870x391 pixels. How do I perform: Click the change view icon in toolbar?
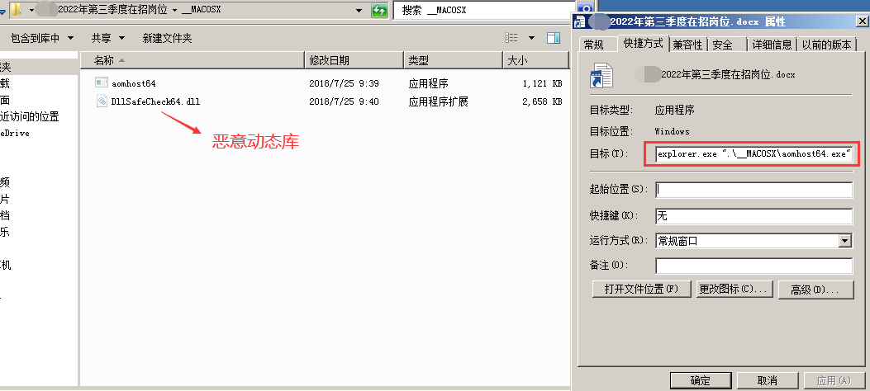click(x=511, y=38)
